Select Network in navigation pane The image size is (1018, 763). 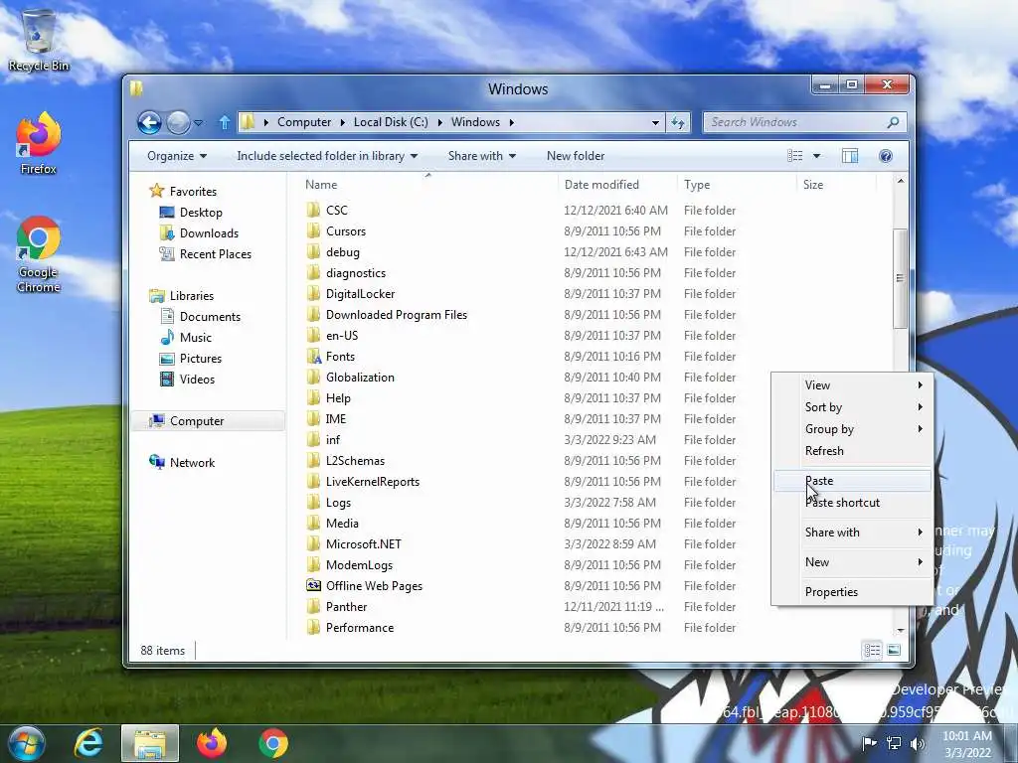192,463
